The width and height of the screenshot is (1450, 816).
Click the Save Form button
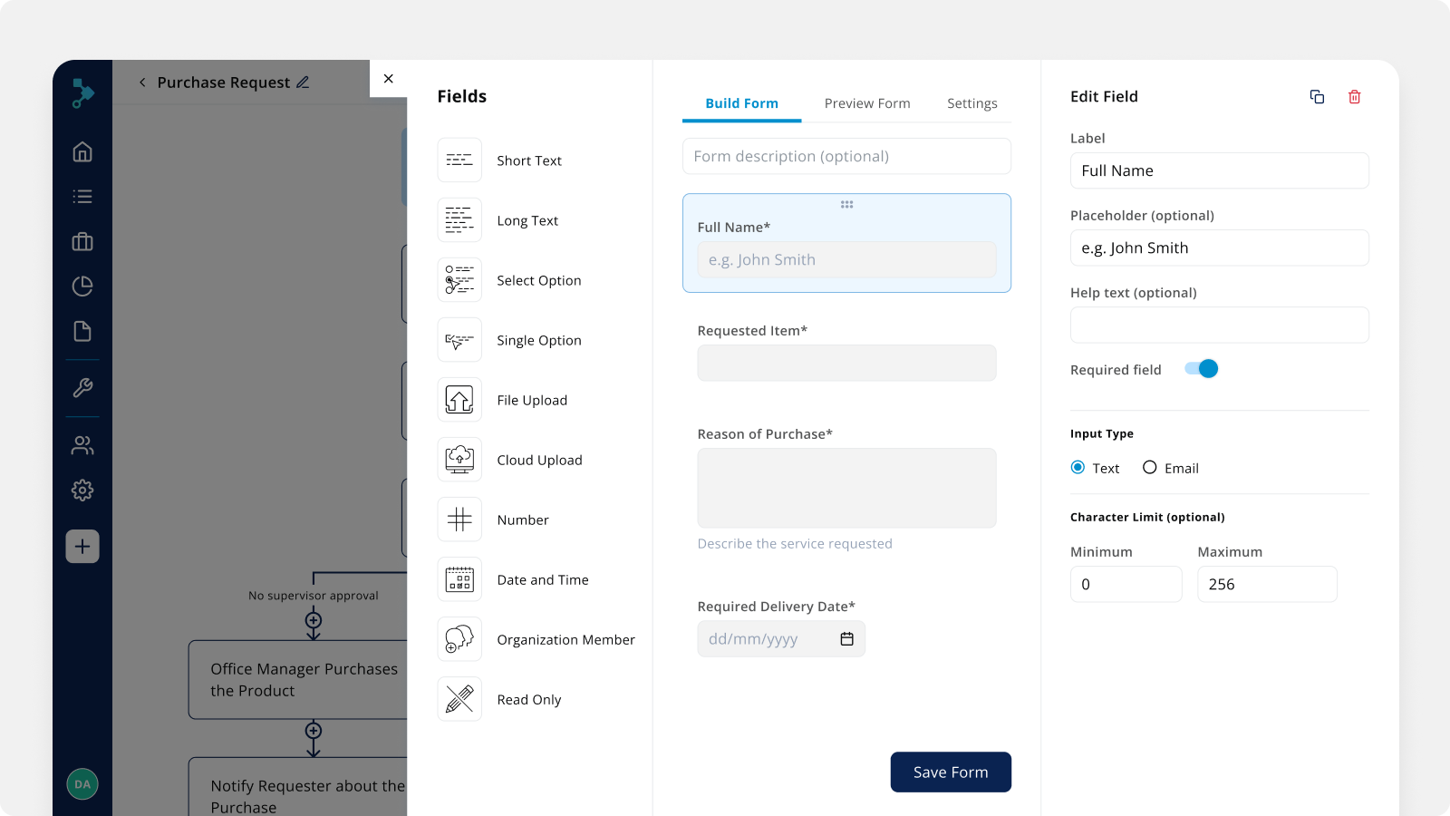coord(950,772)
